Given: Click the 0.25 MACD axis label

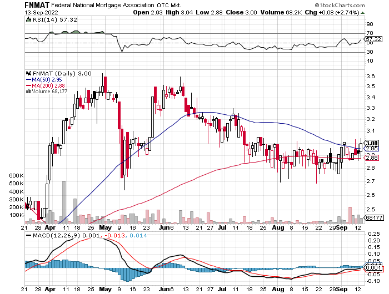Looking at the screenshot, I should tap(374, 234).
